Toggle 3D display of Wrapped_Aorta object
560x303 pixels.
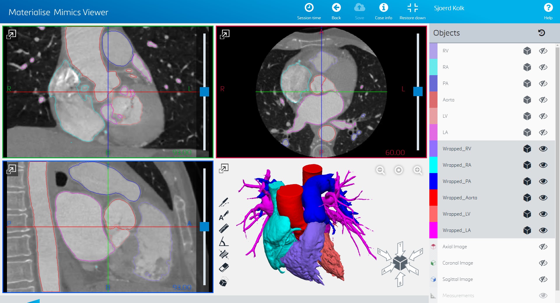pos(527,198)
